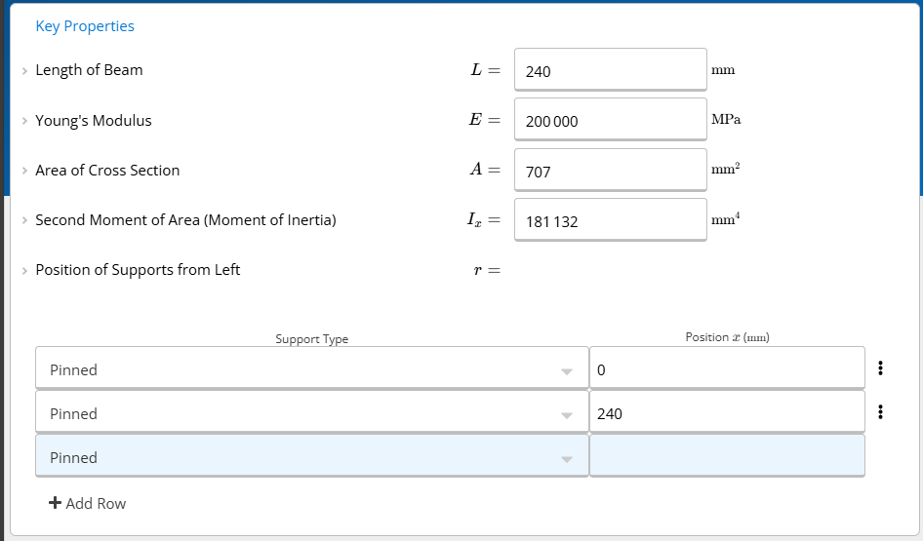Click position field containing 0

click(x=727, y=368)
